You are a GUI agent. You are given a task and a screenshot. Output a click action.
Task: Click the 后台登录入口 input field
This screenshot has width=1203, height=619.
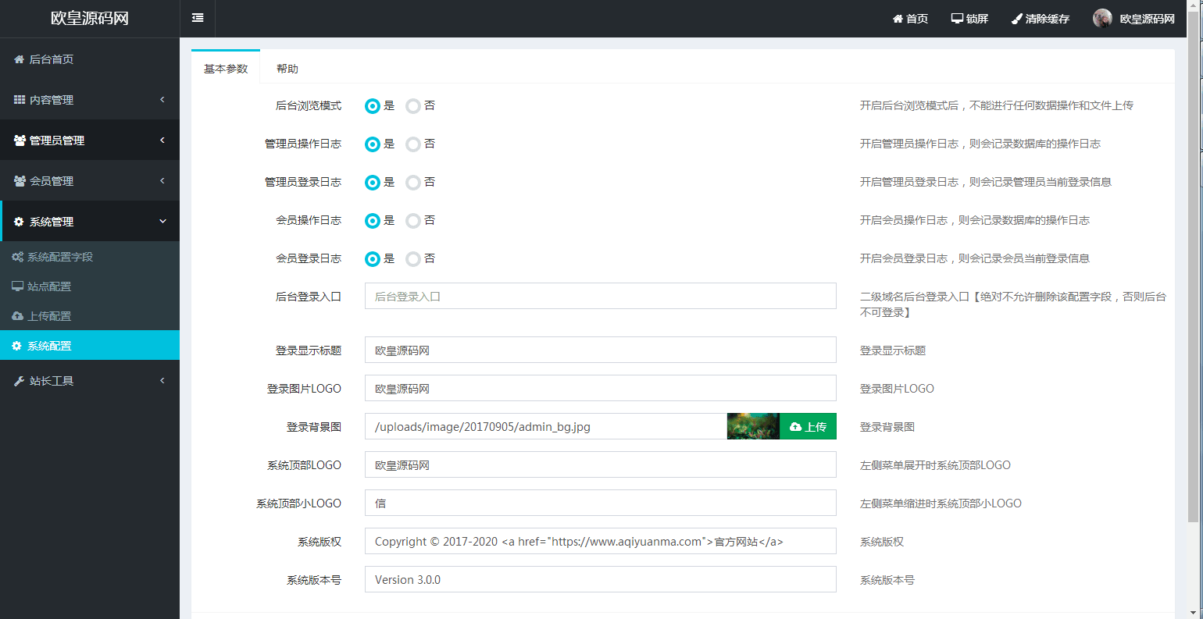tap(600, 297)
